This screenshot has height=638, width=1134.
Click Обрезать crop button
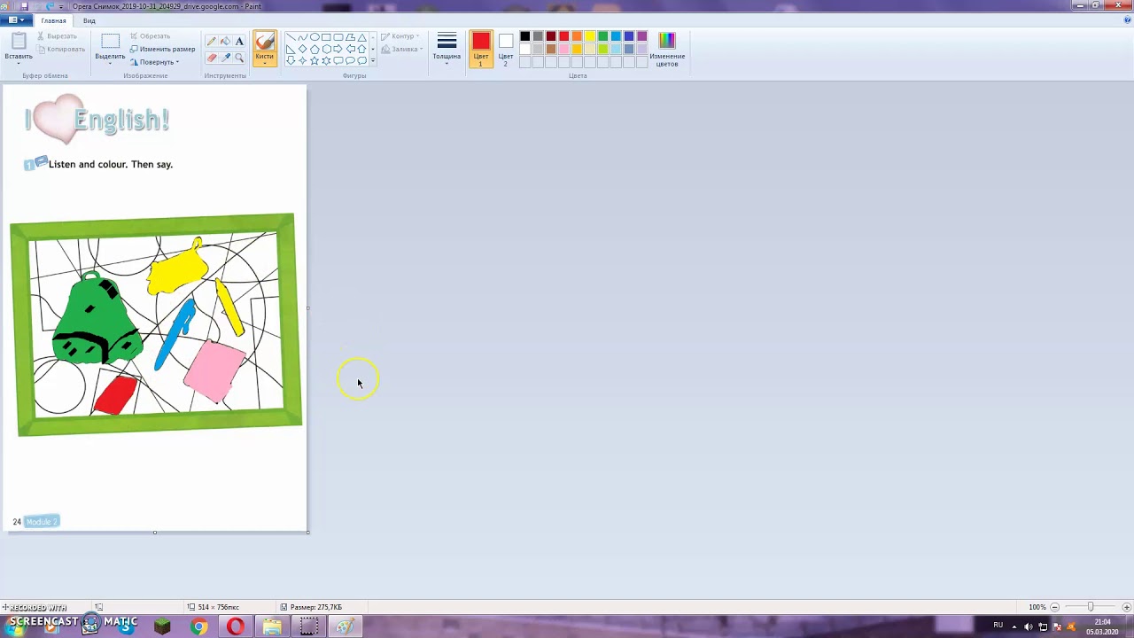click(x=150, y=36)
